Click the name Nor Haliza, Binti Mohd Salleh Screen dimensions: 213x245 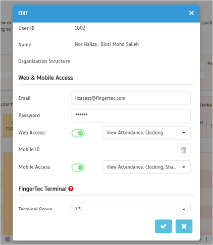[x=107, y=44]
